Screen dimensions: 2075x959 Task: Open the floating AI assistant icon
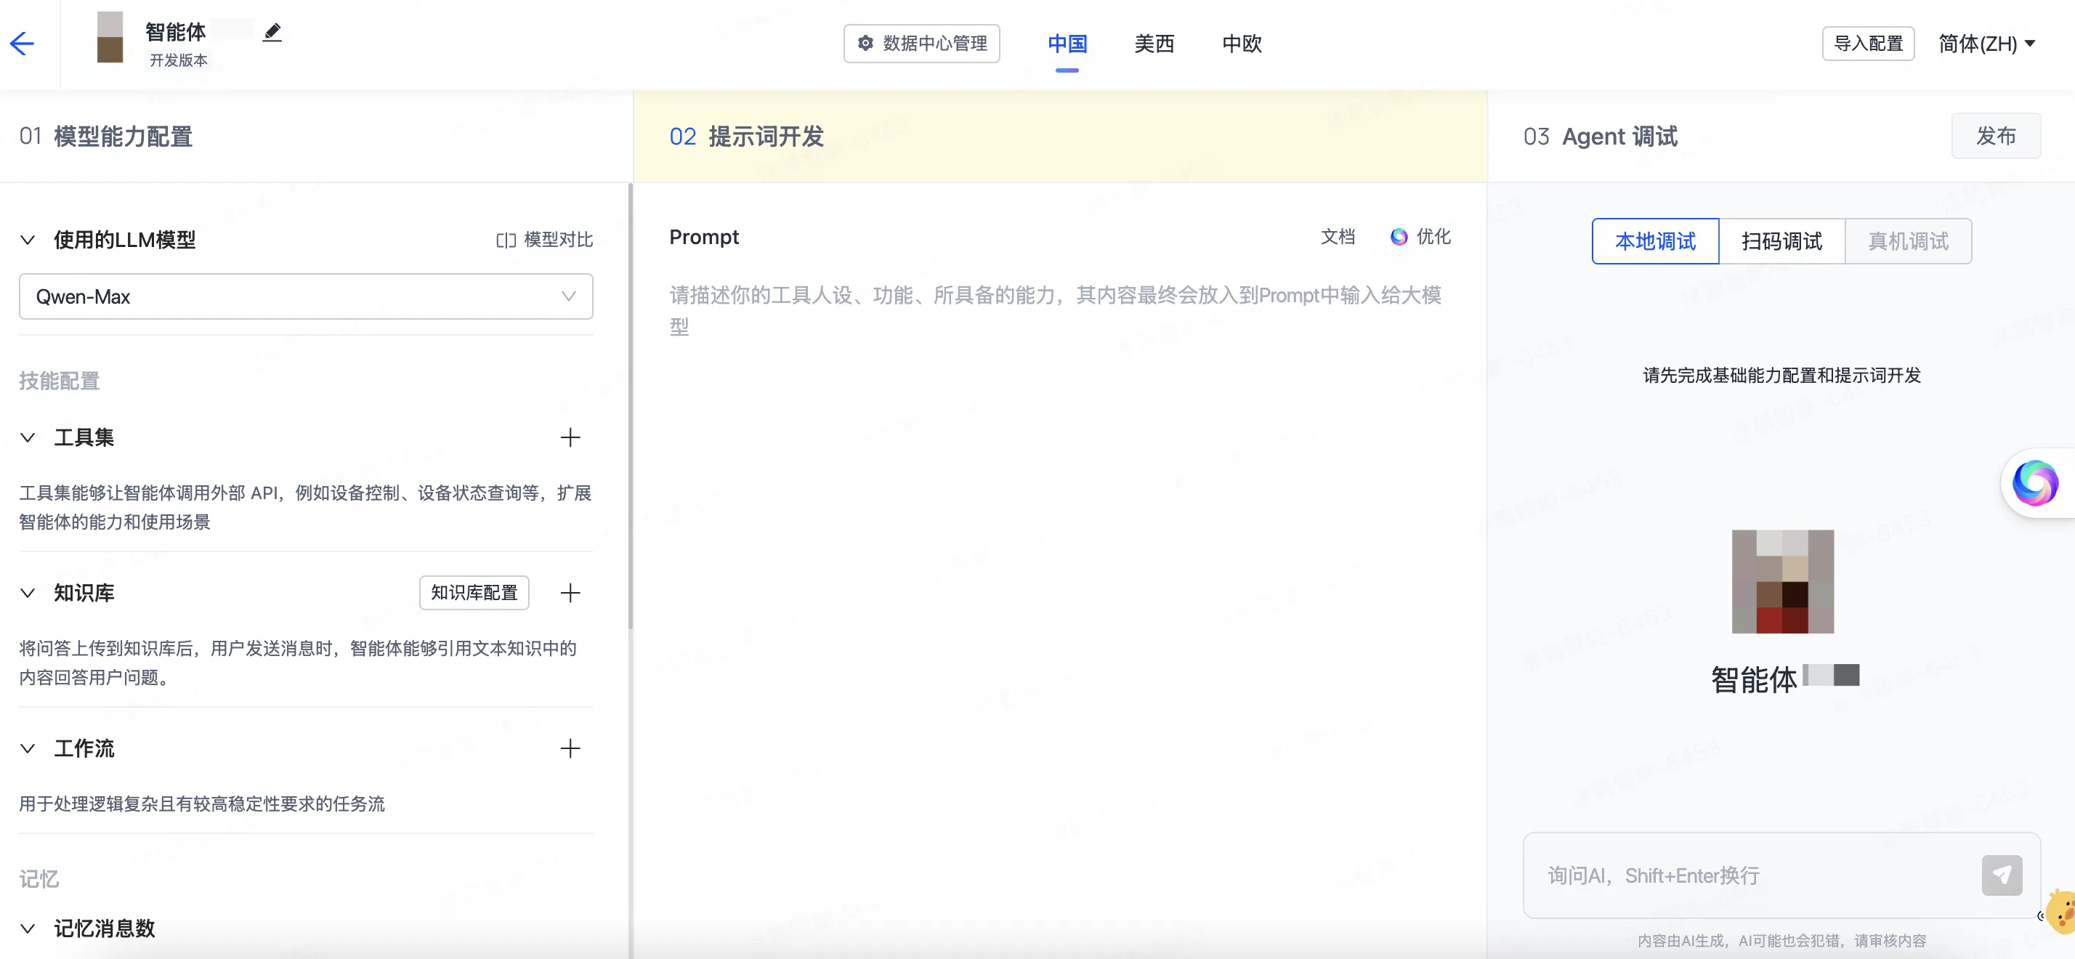[x=2035, y=483]
